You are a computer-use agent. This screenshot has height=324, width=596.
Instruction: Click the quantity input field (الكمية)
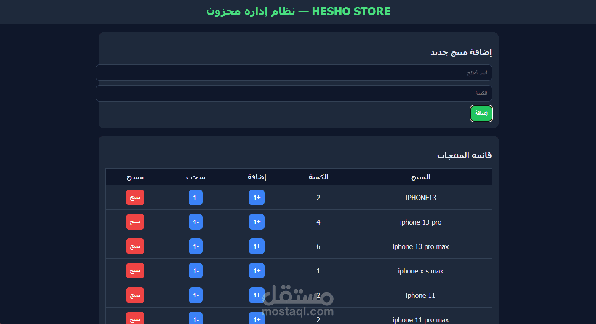pyautogui.click(x=294, y=94)
